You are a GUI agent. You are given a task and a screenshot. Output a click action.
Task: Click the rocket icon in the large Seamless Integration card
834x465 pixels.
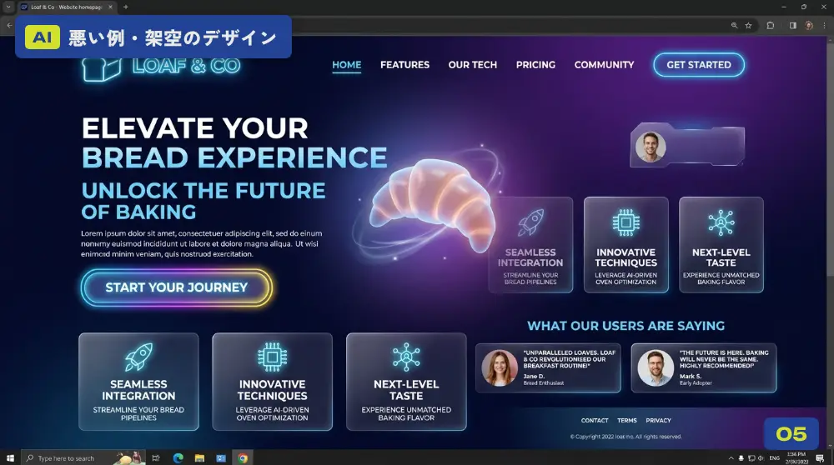coord(138,357)
